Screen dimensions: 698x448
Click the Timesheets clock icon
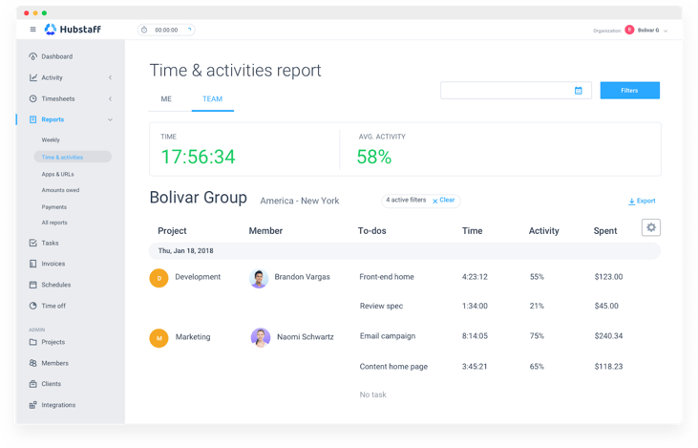click(x=32, y=98)
